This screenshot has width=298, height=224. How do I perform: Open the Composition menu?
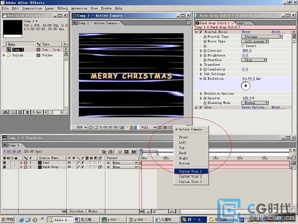click(x=32, y=8)
